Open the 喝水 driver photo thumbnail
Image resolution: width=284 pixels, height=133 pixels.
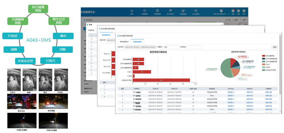[x=45, y=80]
